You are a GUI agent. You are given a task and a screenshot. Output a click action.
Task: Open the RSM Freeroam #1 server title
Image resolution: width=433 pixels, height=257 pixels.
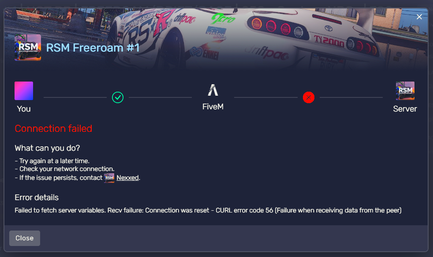click(x=93, y=48)
